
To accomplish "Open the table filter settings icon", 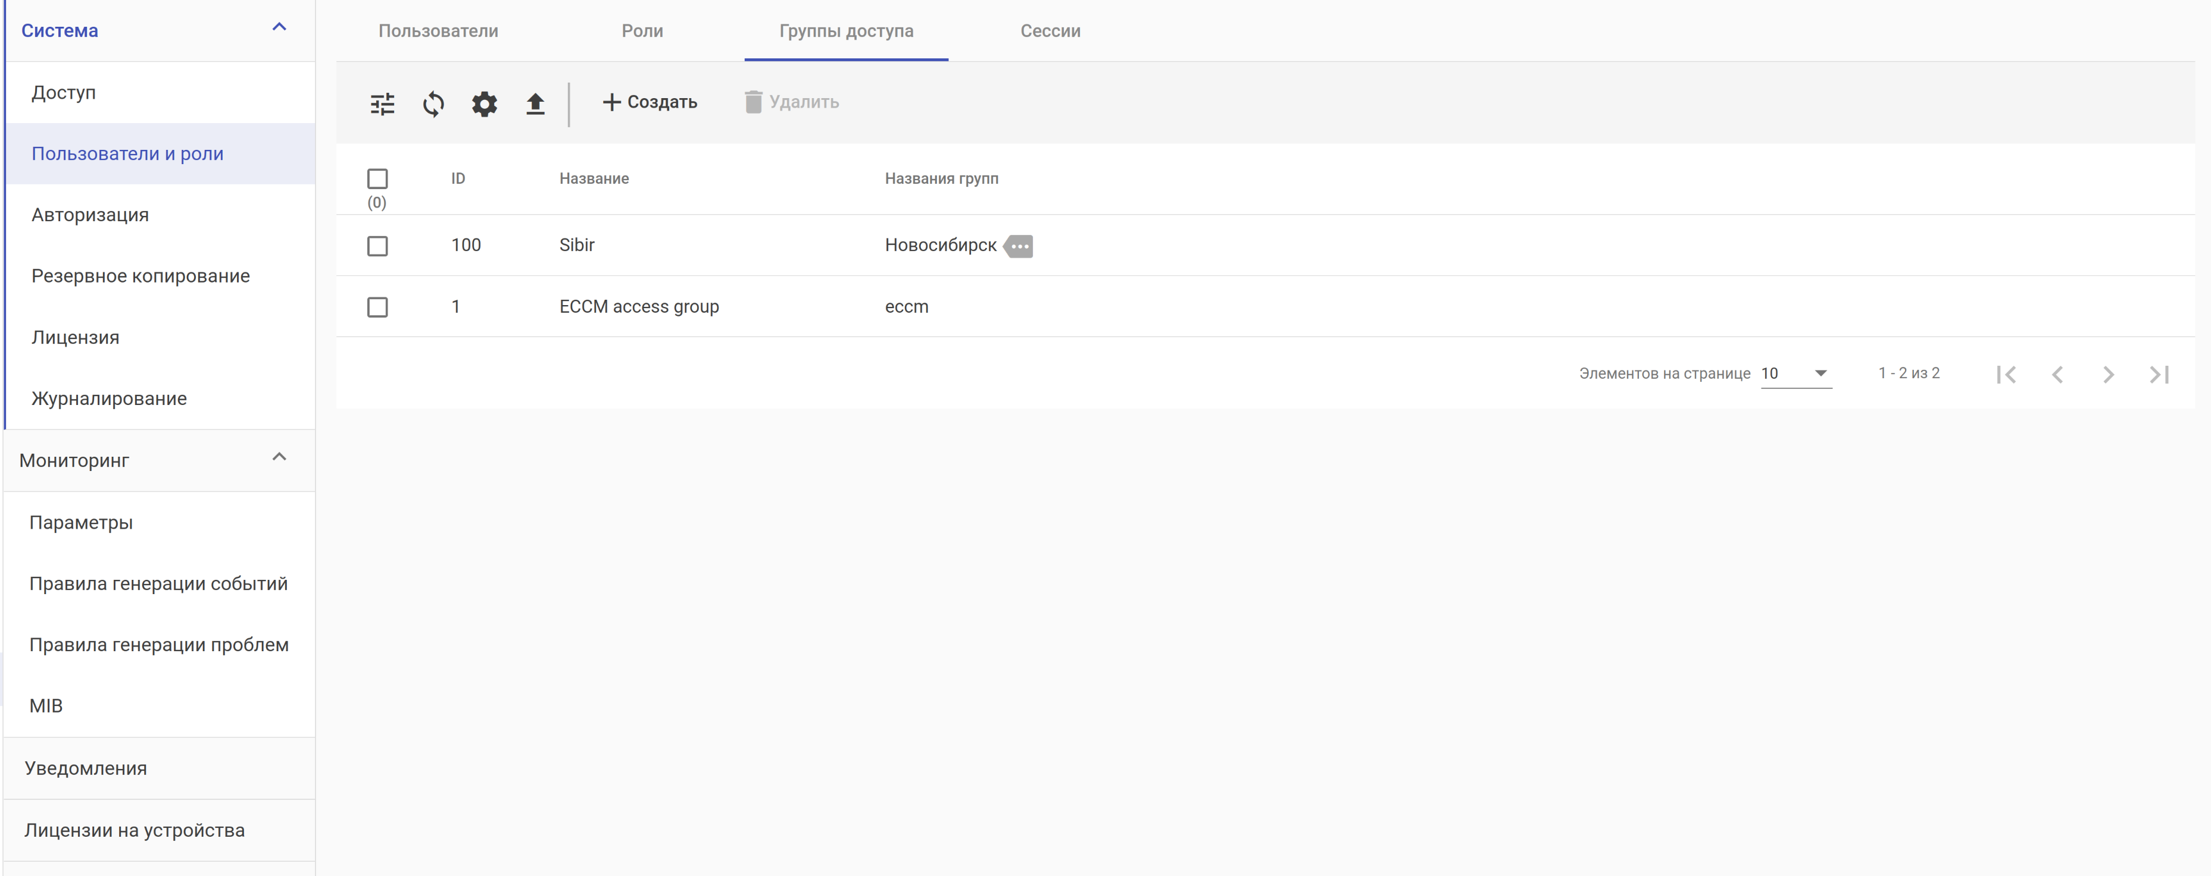I will (382, 103).
